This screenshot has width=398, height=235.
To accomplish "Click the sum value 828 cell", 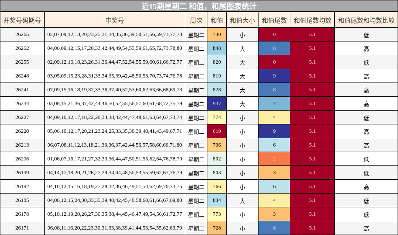I will pos(217,90).
